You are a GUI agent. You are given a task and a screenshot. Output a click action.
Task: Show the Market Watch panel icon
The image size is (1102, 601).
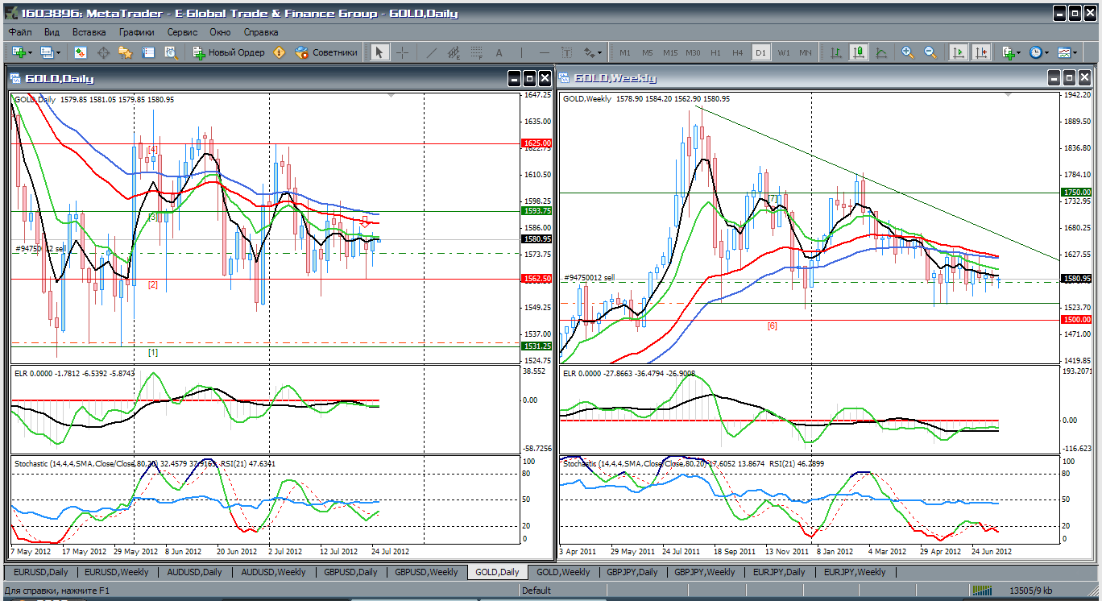pos(81,52)
